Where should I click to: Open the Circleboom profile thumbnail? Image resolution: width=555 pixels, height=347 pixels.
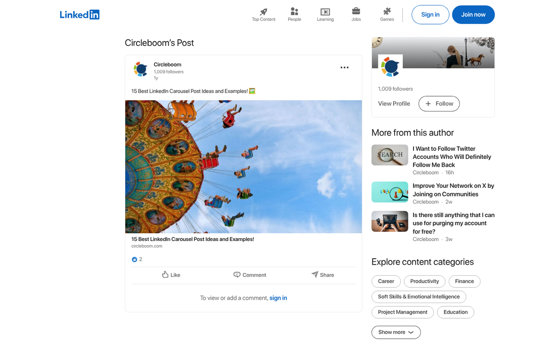(x=390, y=67)
